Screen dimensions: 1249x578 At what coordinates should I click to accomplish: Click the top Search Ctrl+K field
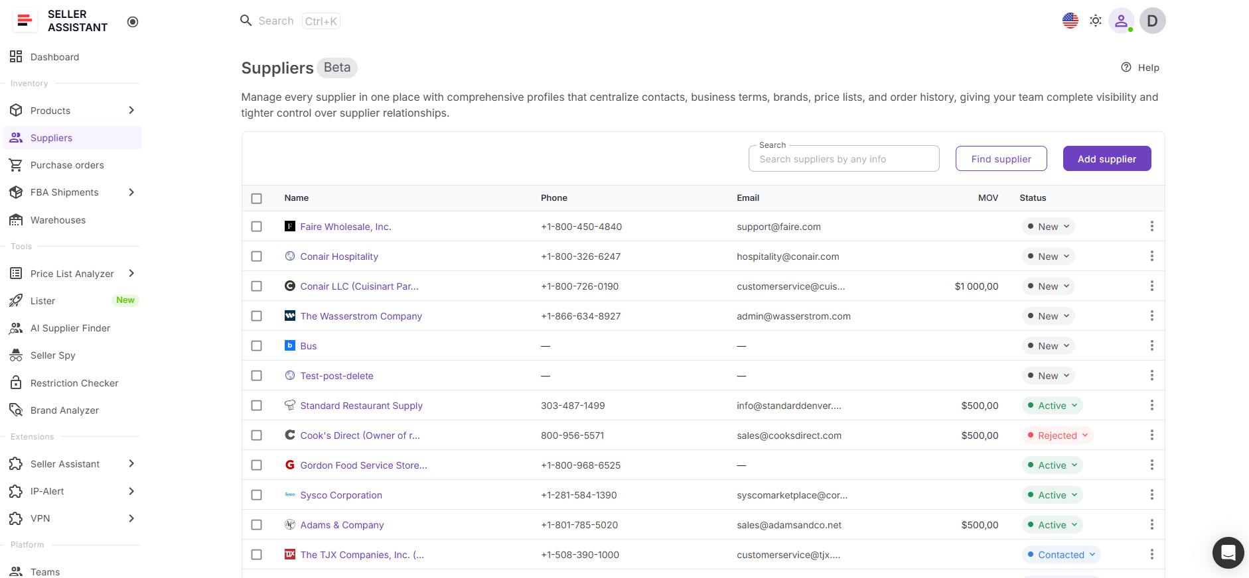[x=290, y=21]
